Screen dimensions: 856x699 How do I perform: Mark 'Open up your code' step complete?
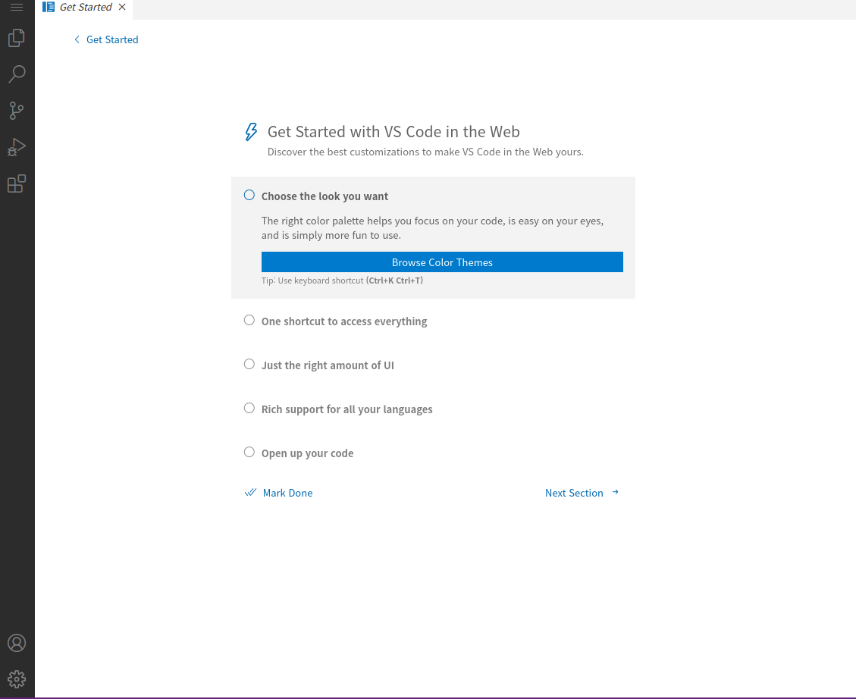(x=249, y=452)
